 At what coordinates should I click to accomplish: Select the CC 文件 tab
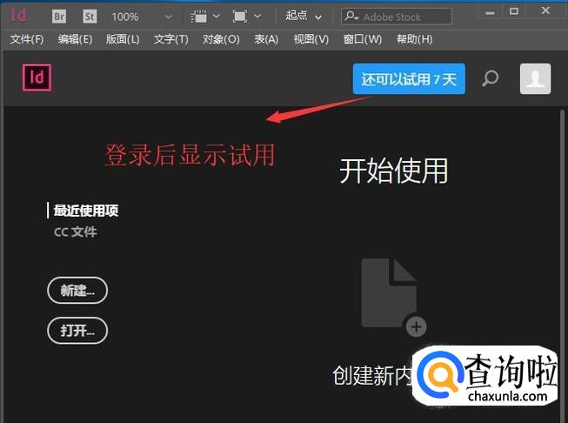pos(76,232)
